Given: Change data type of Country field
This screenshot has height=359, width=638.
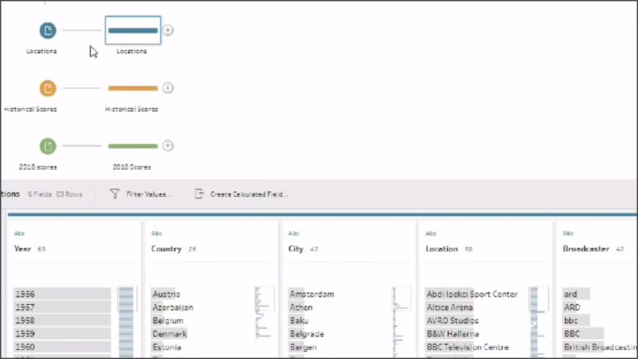Looking at the screenshot, I should 157,234.
